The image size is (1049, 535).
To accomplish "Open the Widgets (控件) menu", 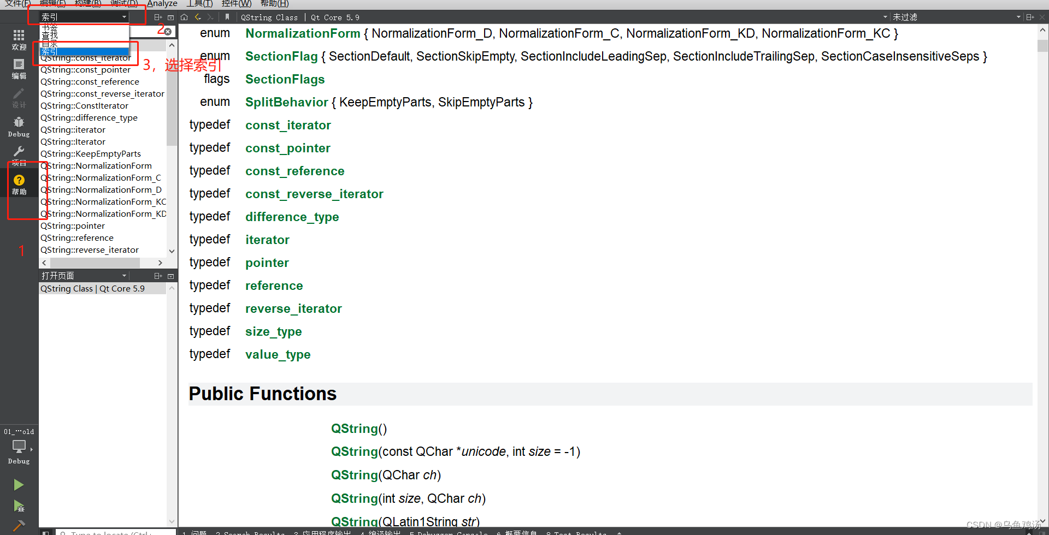I will pos(236,4).
